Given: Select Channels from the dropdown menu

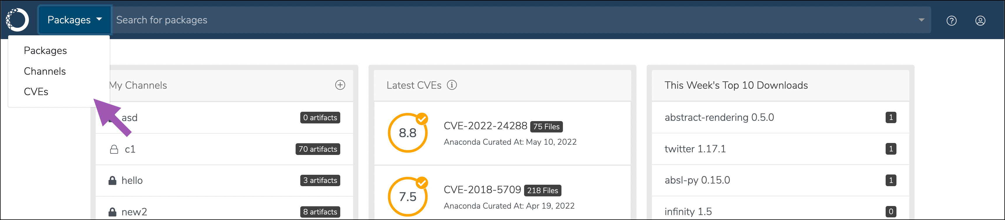Looking at the screenshot, I should pos(45,71).
